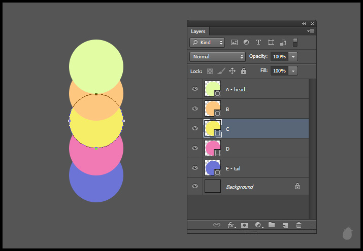The image size is (363, 251).
Task: Click the lock position icon
Action: (232, 71)
